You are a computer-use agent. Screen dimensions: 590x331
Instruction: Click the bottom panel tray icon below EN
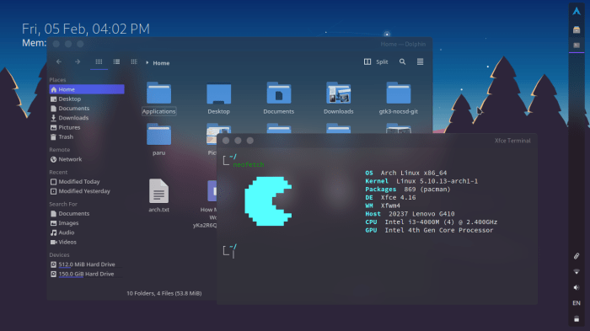pos(577,319)
